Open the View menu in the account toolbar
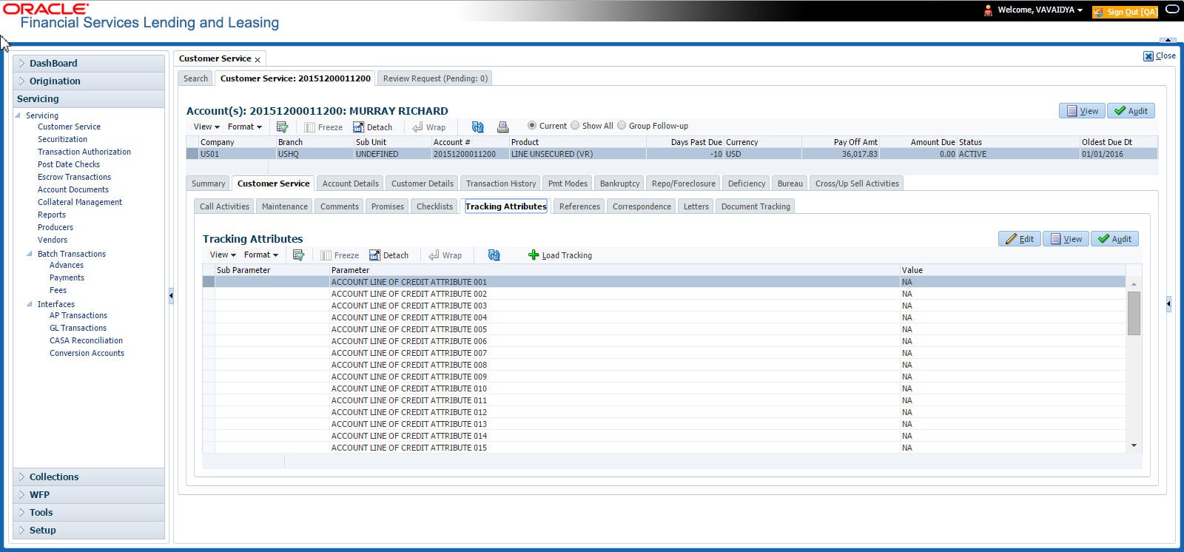The height and width of the screenshot is (552, 1184). point(206,127)
